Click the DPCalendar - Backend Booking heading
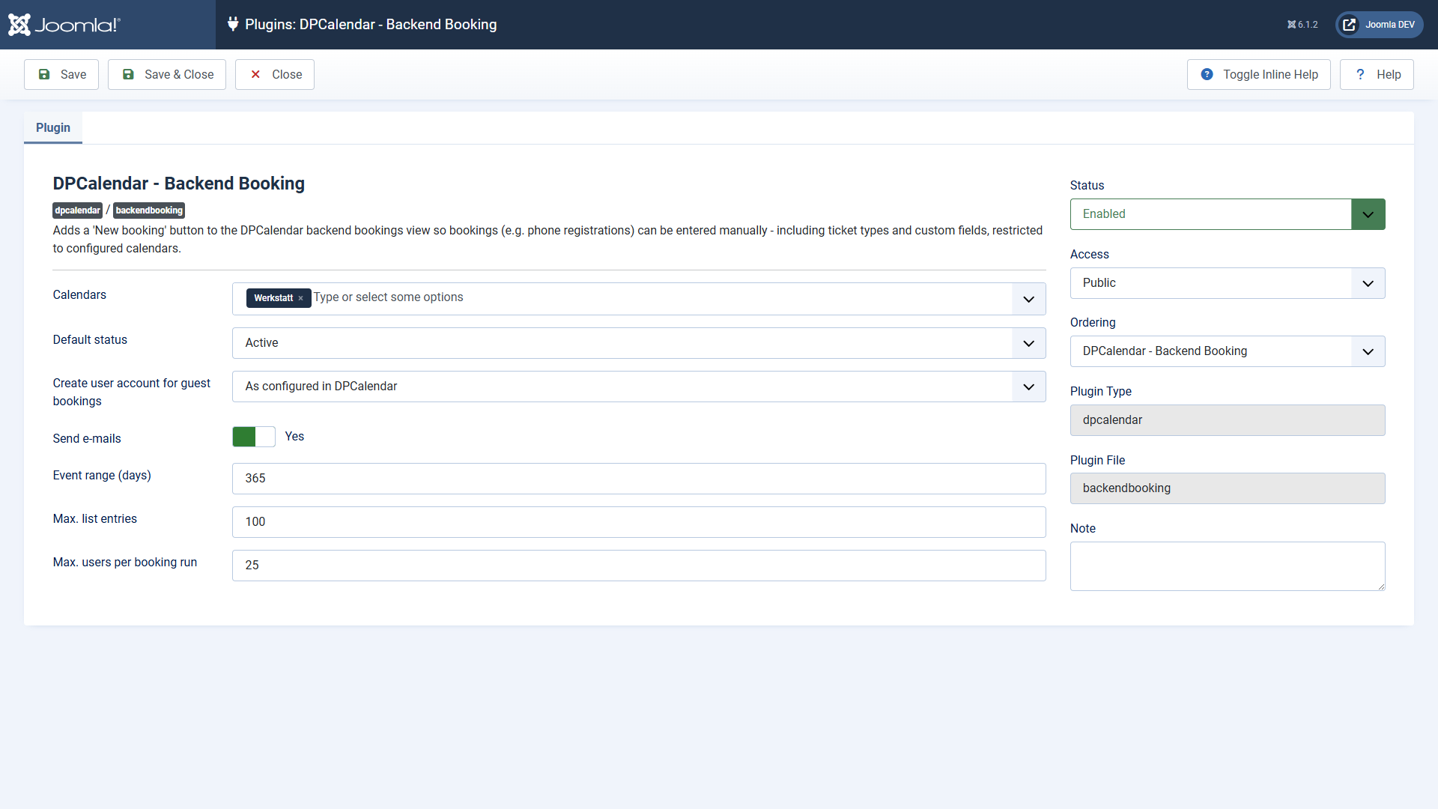 179,184
